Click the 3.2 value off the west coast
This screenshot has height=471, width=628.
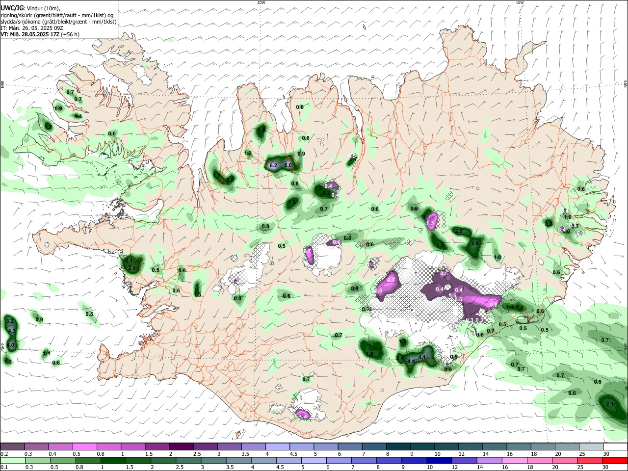9,321
